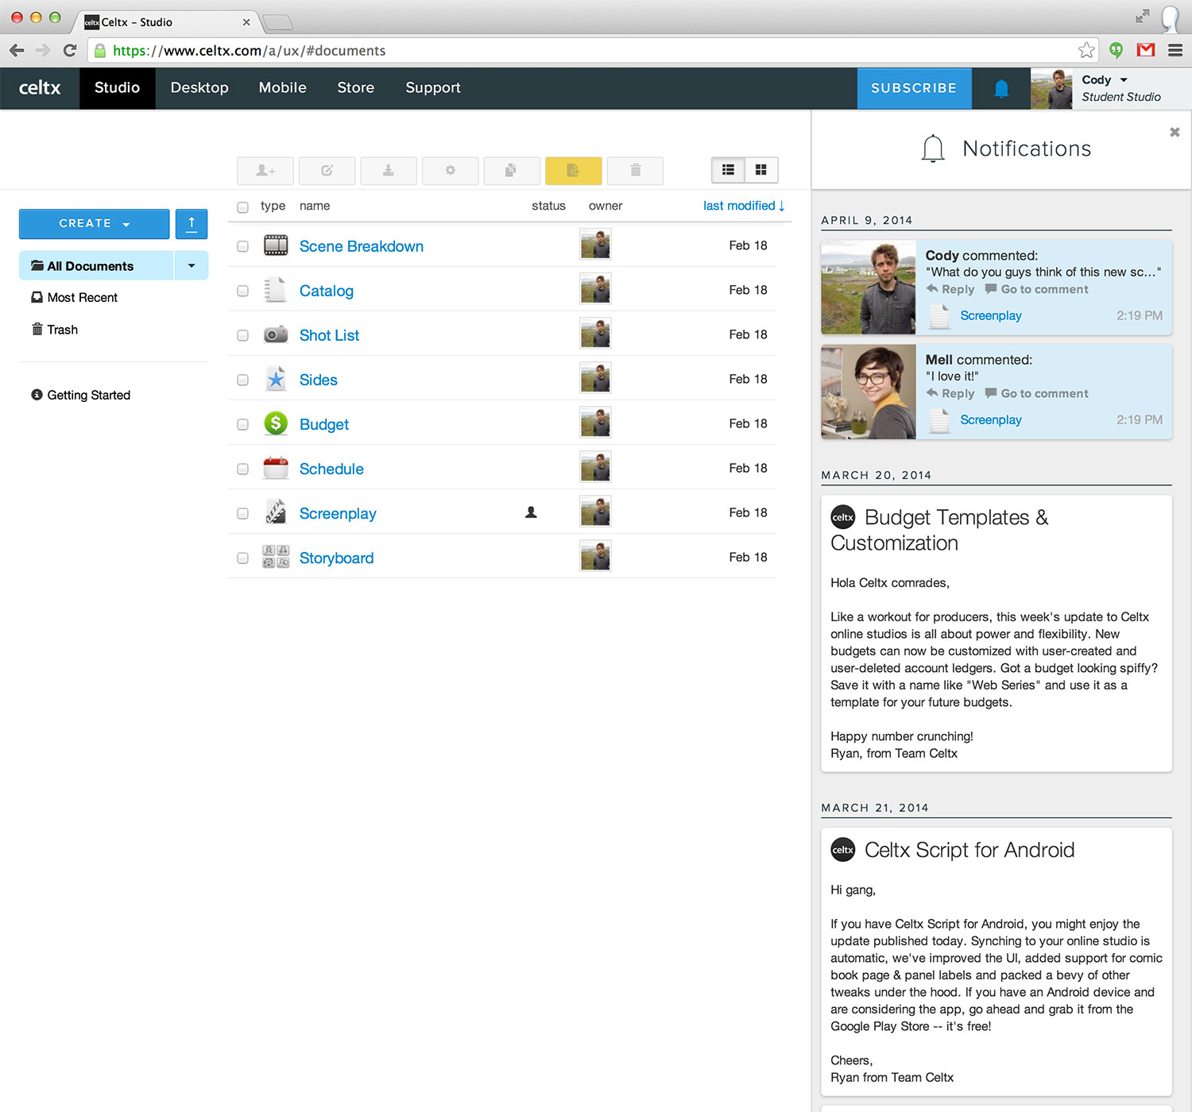Click the Shot List camera icon
Viewport: 1192px width, 1112px height.
tap(276, 334)
